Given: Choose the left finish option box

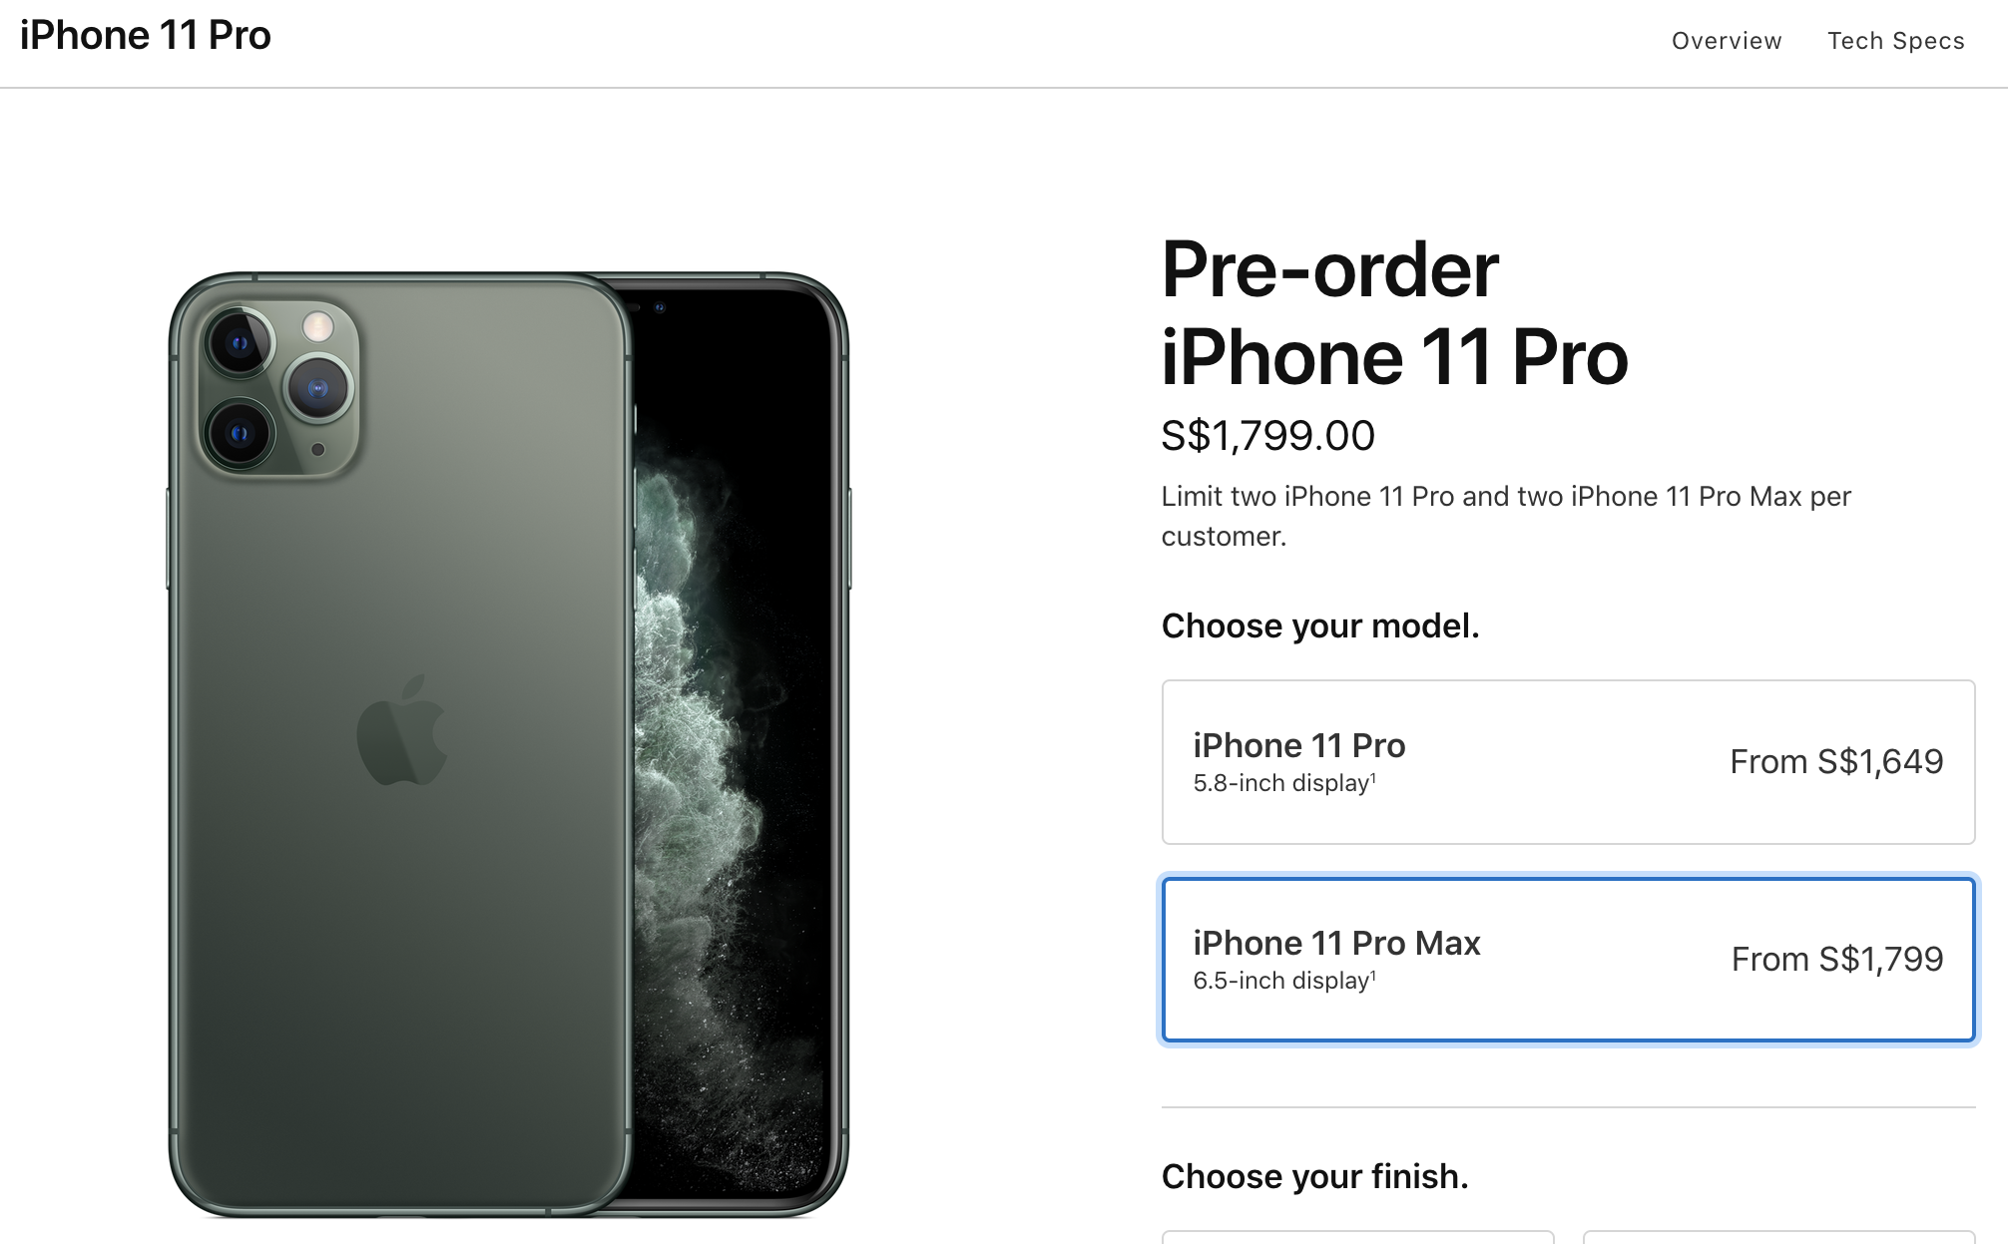Looking at the screenshot, I should point(1357,1237).
